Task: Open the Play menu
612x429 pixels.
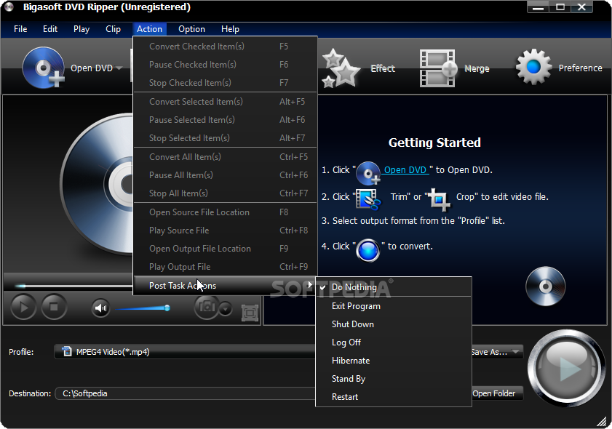Action: pos(82,29)
